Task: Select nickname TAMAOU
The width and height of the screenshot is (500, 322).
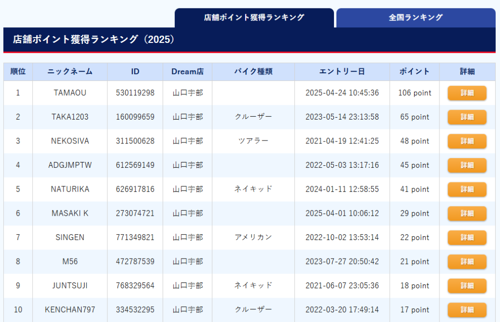Action: point(70,93)
